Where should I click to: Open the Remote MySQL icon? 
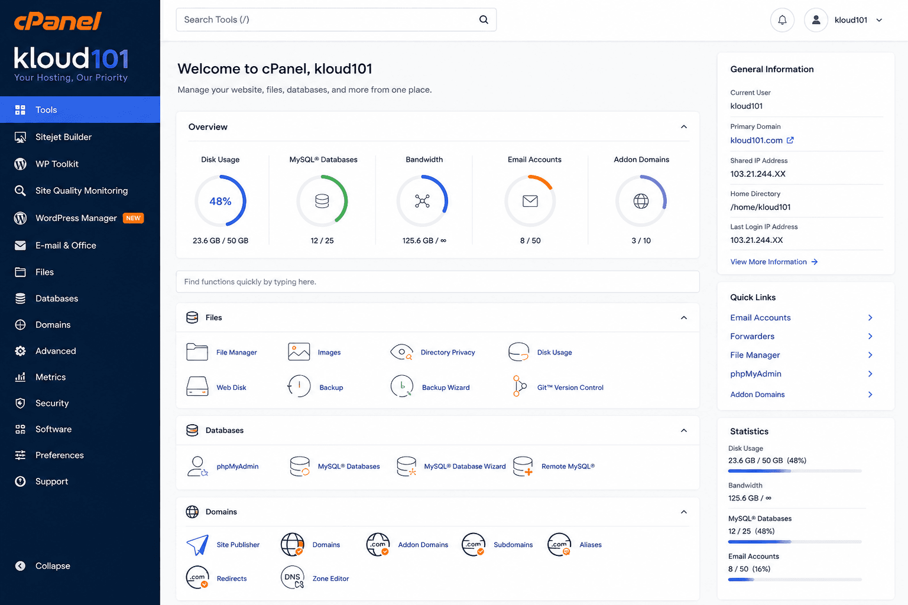[x=523, y=466]
